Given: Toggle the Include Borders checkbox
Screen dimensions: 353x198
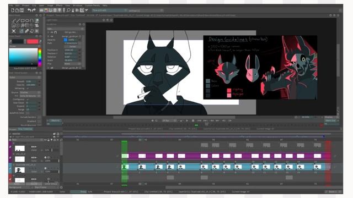Looking at the screenshot, I should tap(39, 117).
